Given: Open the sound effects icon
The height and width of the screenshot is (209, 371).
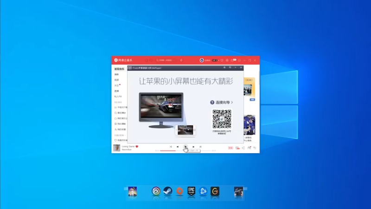Looking at the screenshot, I should point(237,148).
